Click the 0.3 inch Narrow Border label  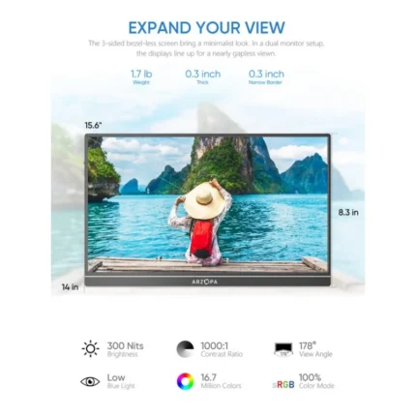266,77
